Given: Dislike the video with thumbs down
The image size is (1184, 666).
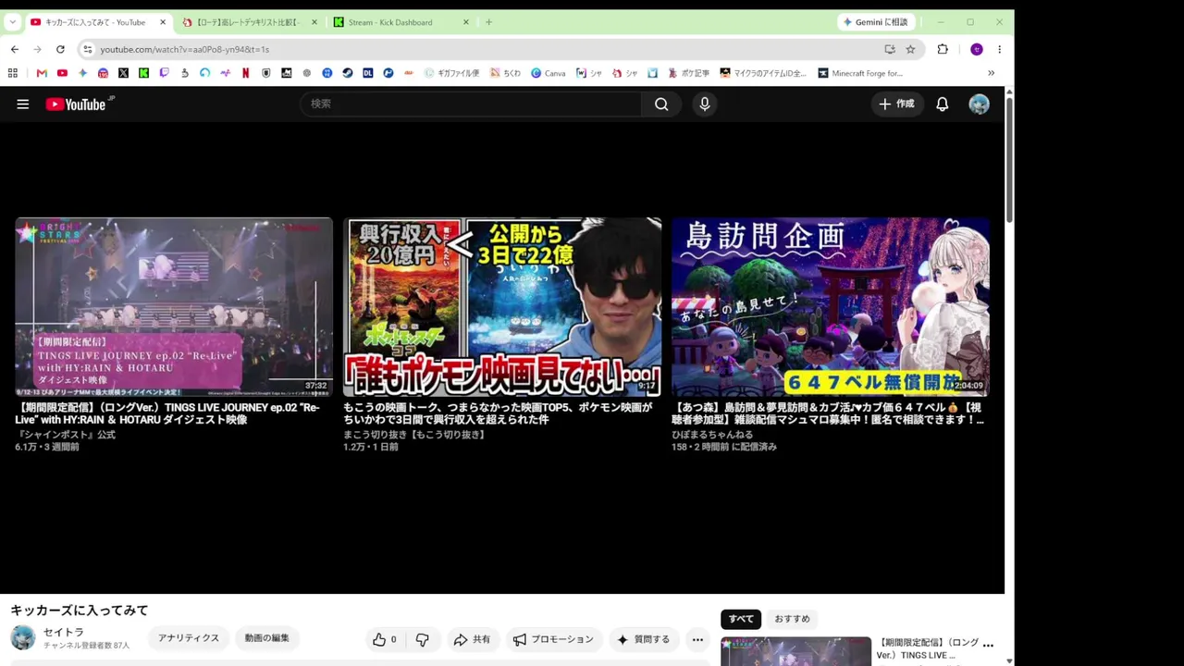Looking at the screenshot, I should [x=422, y=639].
